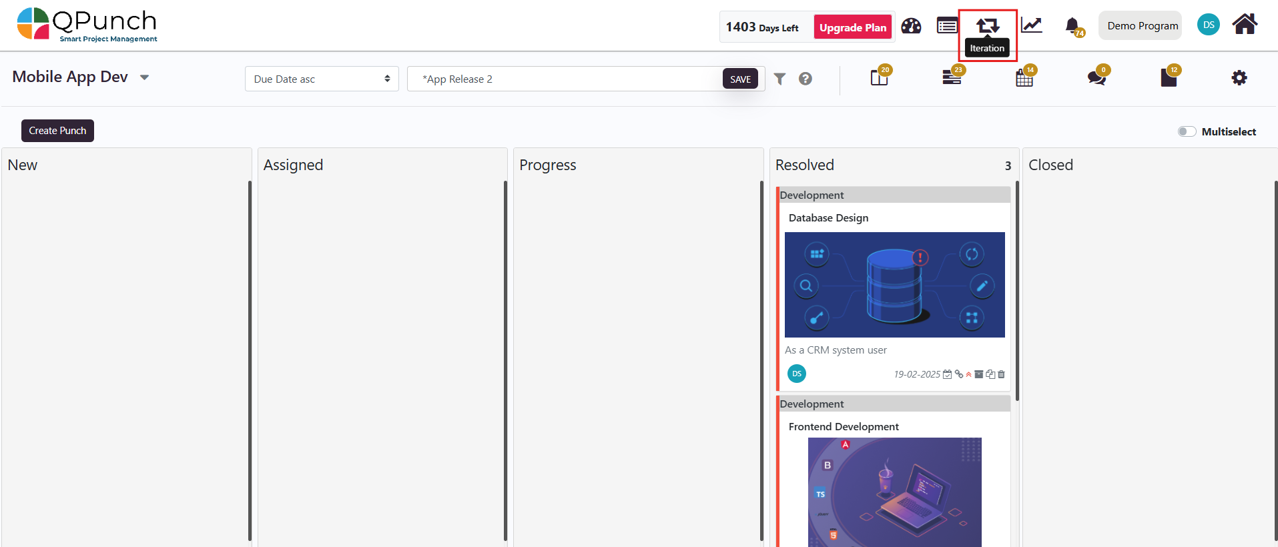Viewport: 1278px width, 547px height.
Task: Expand the Mobile App Dev project dropdown
Action: 144,77
